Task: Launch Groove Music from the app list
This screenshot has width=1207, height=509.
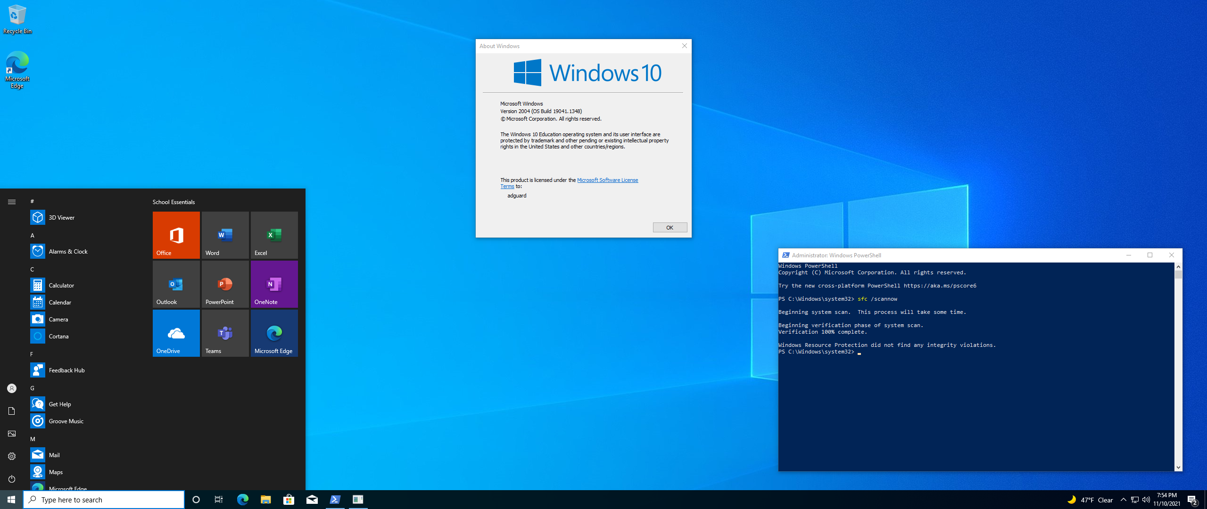Action: [x=85, y=421]
